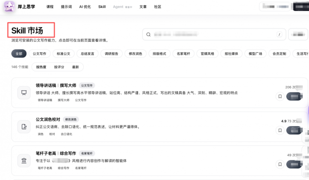Click the blurred header button left of dark button

tap(275, 7)
